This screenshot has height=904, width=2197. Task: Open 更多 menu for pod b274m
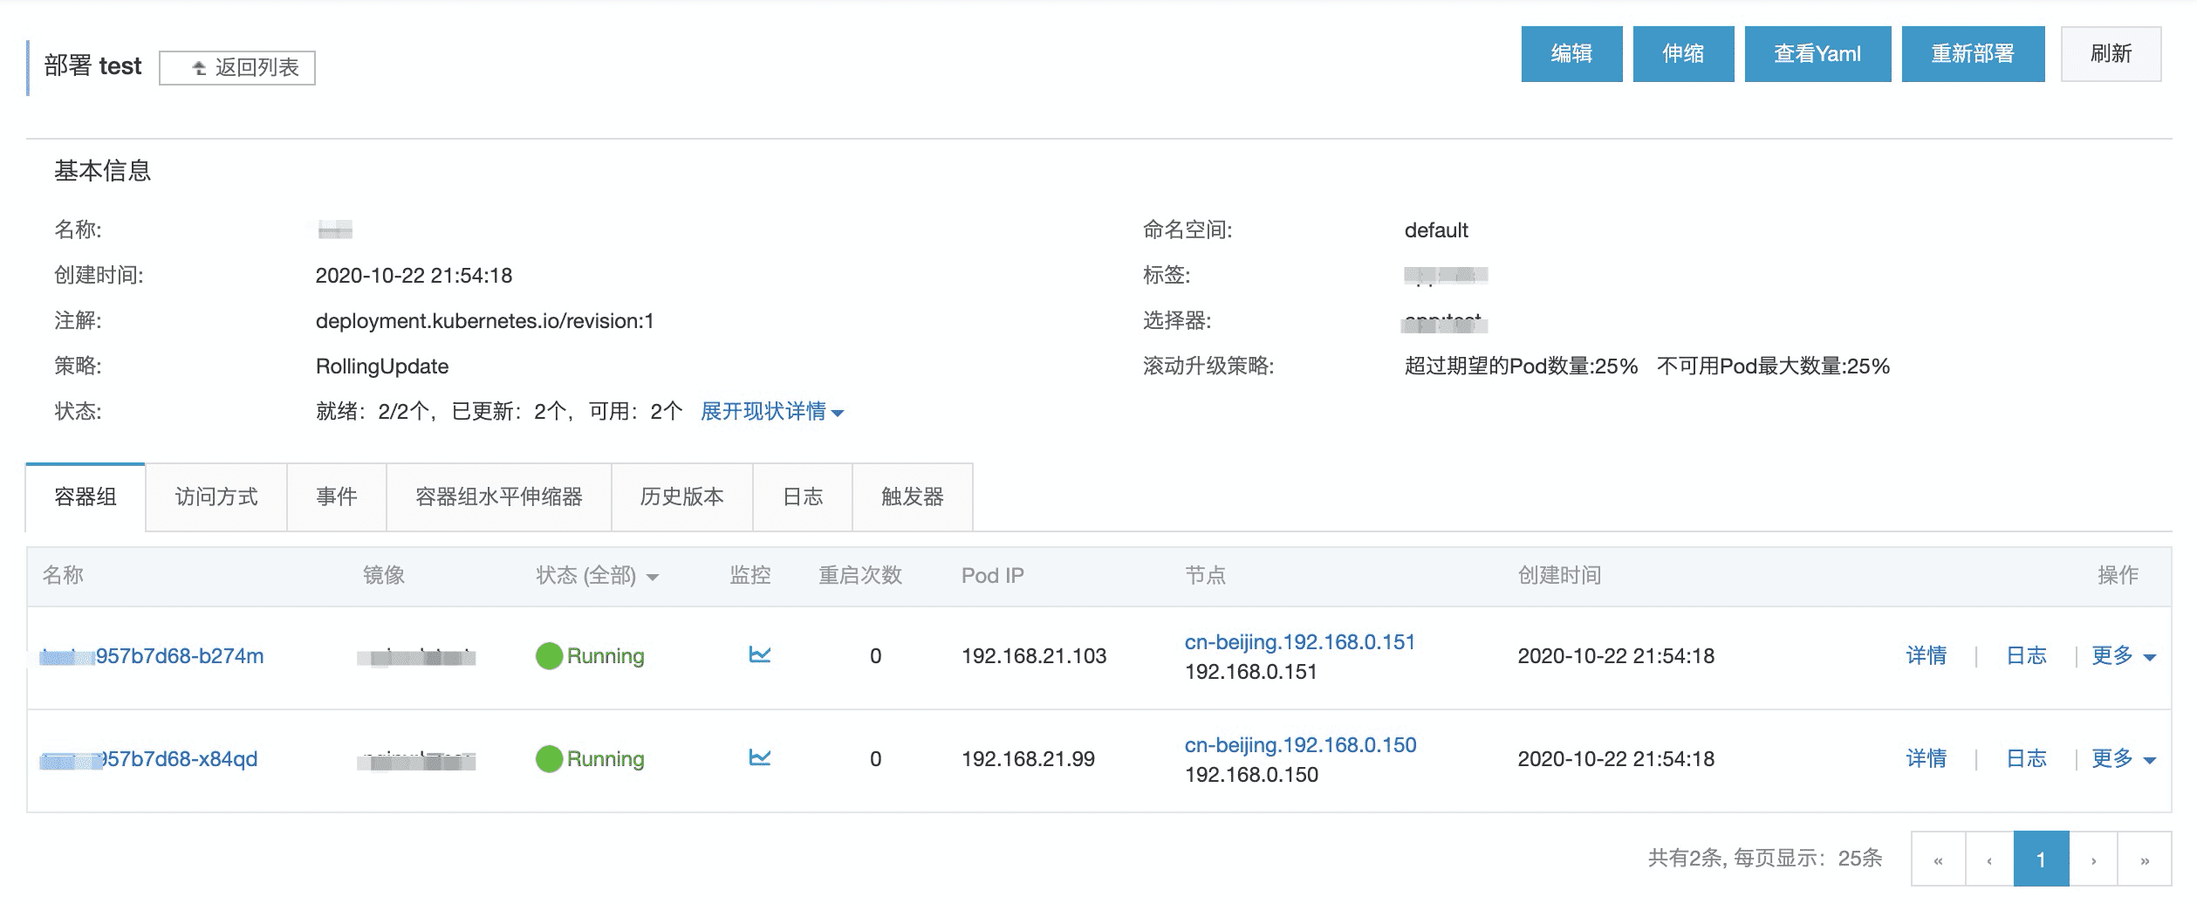coord(2123,655)
